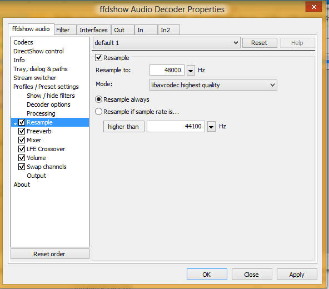The height and width of the screenshot is (289, 329).
Task: Switch to the Filter tab
Action: (66, 30)
